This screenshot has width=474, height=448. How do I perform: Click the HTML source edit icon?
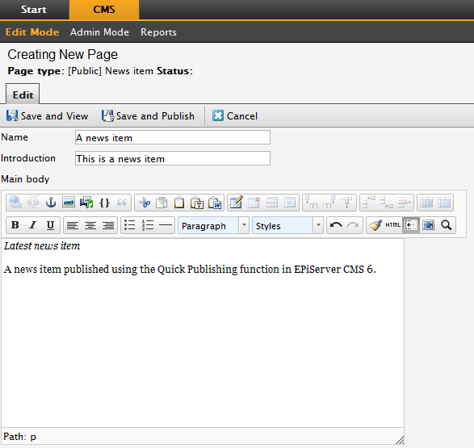pyautogui.click(x=392, y=225)
